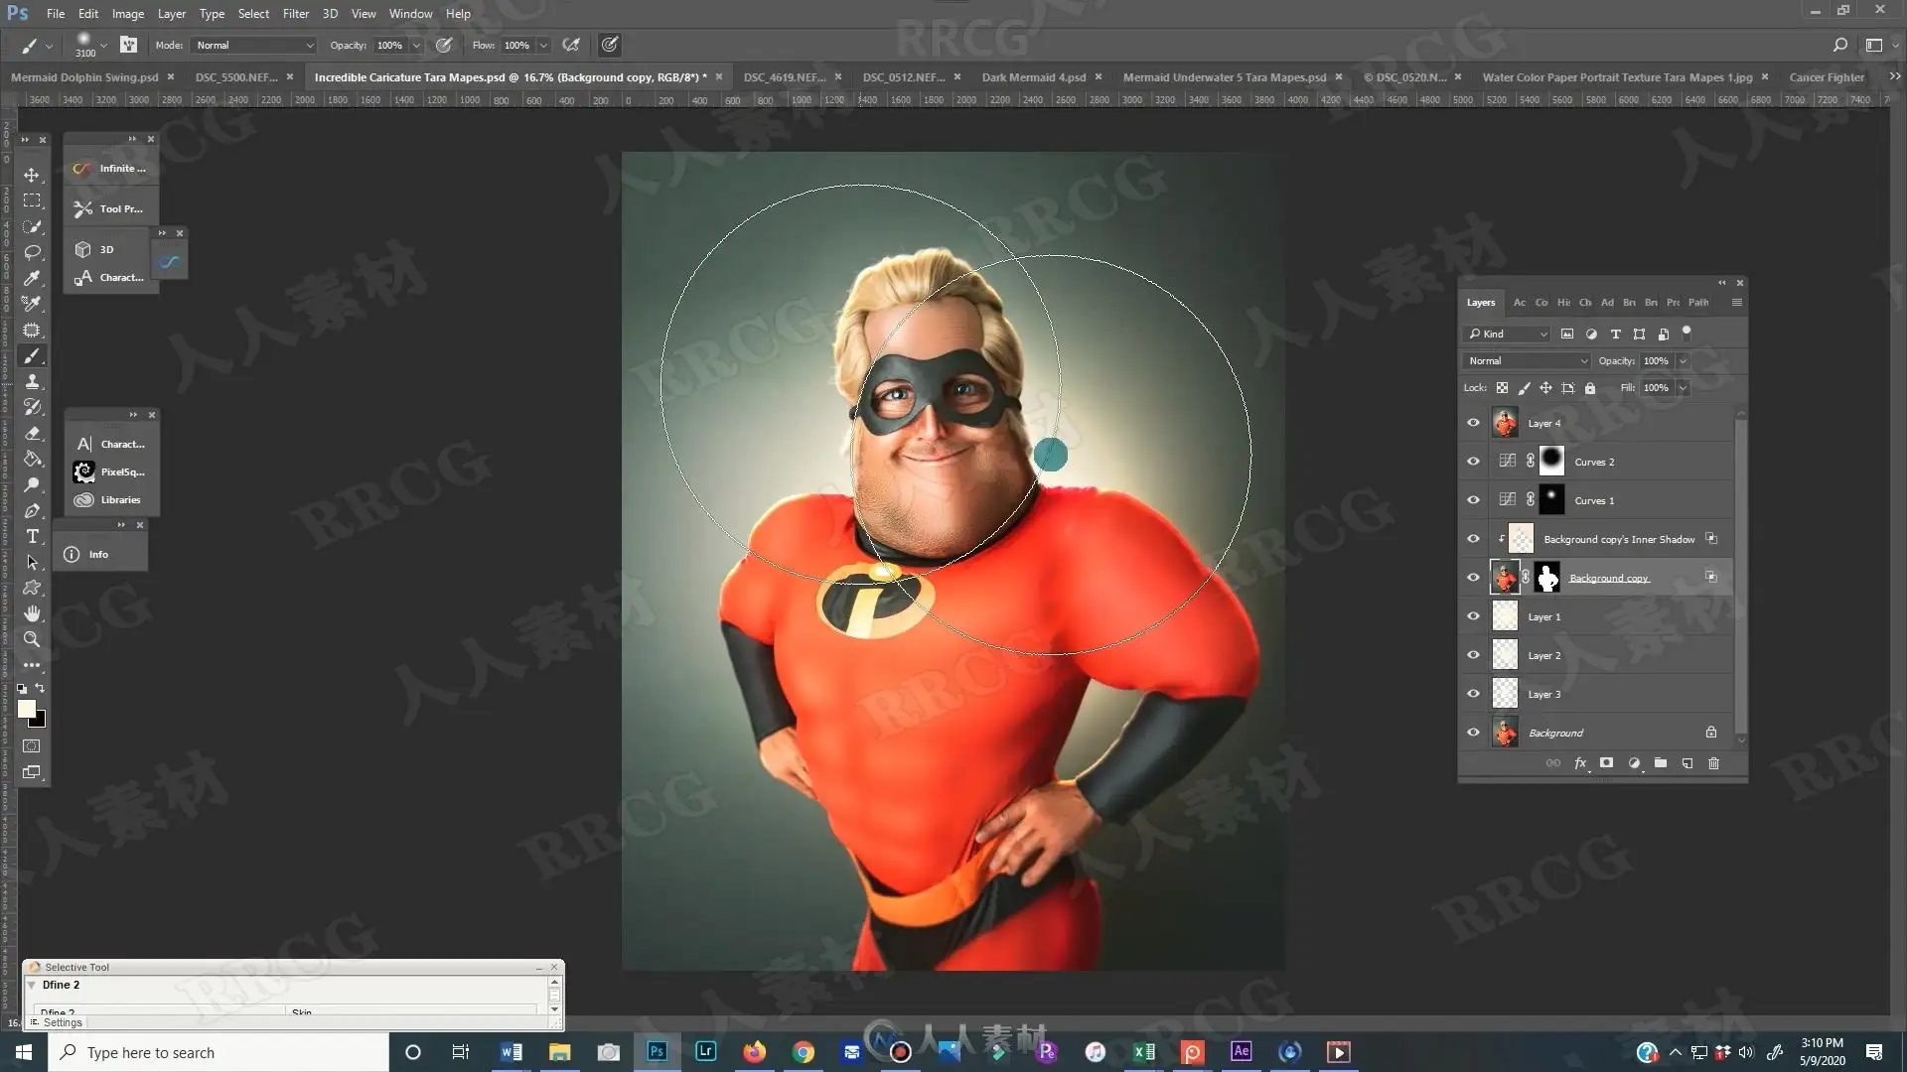
Task: Create new fill or adjustment layer
Action: (1634, 763)
